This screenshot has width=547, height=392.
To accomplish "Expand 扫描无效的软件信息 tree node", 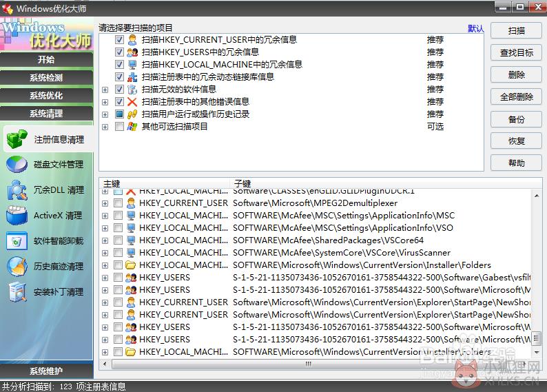I will 105,90.
